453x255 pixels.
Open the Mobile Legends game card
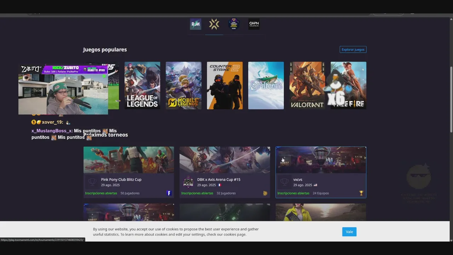coord(183,85)
